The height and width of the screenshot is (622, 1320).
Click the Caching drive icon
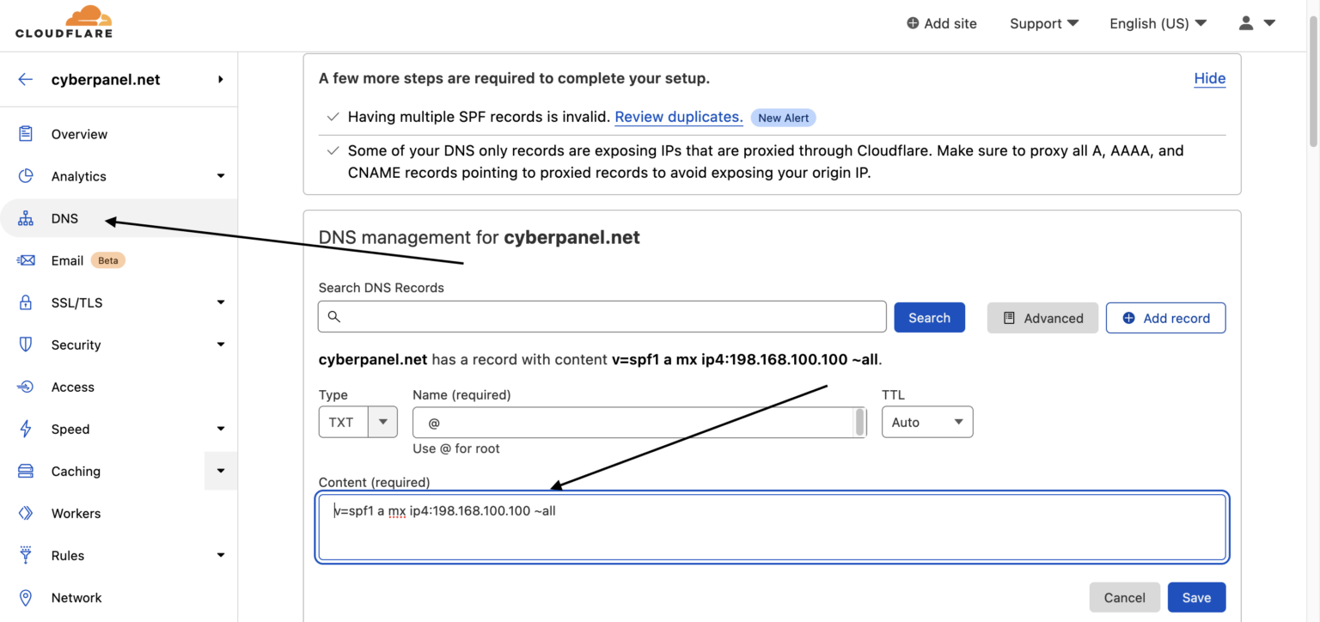coord(26,471)
